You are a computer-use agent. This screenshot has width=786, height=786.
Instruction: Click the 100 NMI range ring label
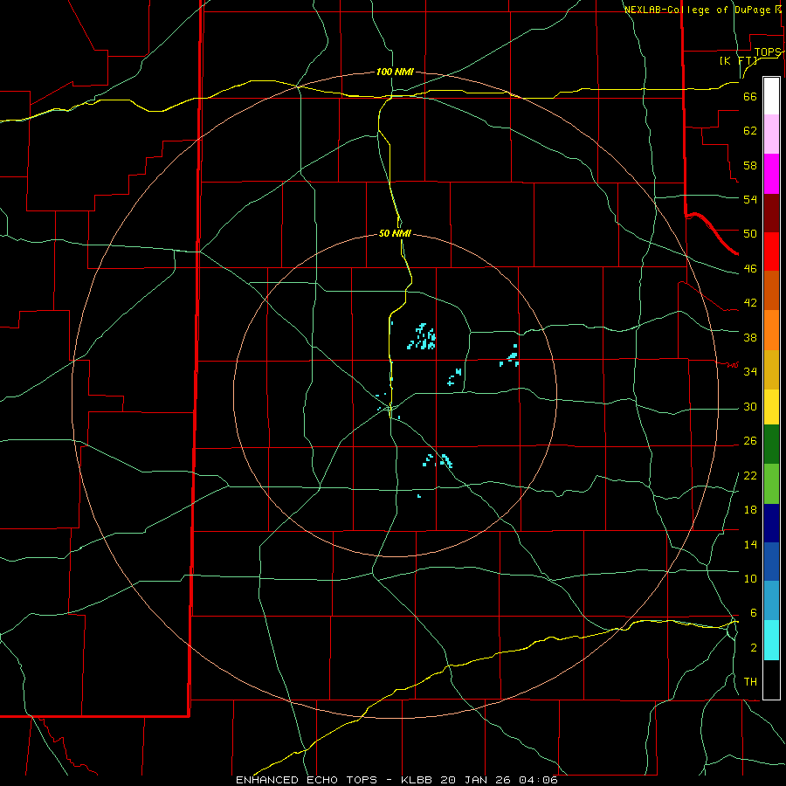point(395,72)
